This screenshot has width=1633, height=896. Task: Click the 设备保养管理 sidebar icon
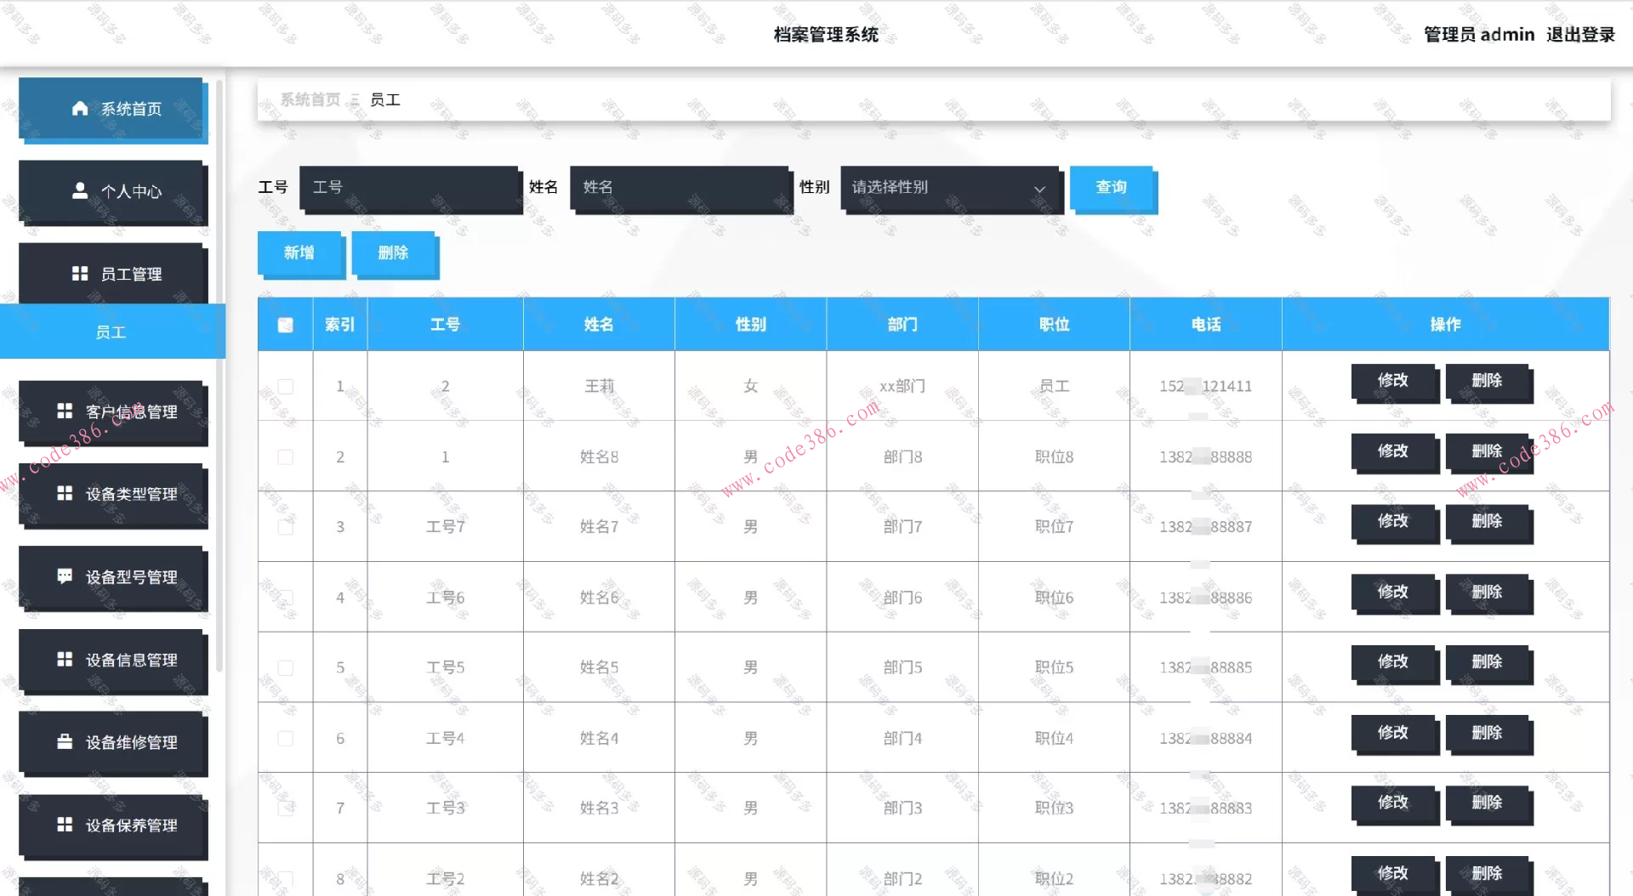click(x=65, y=825)
